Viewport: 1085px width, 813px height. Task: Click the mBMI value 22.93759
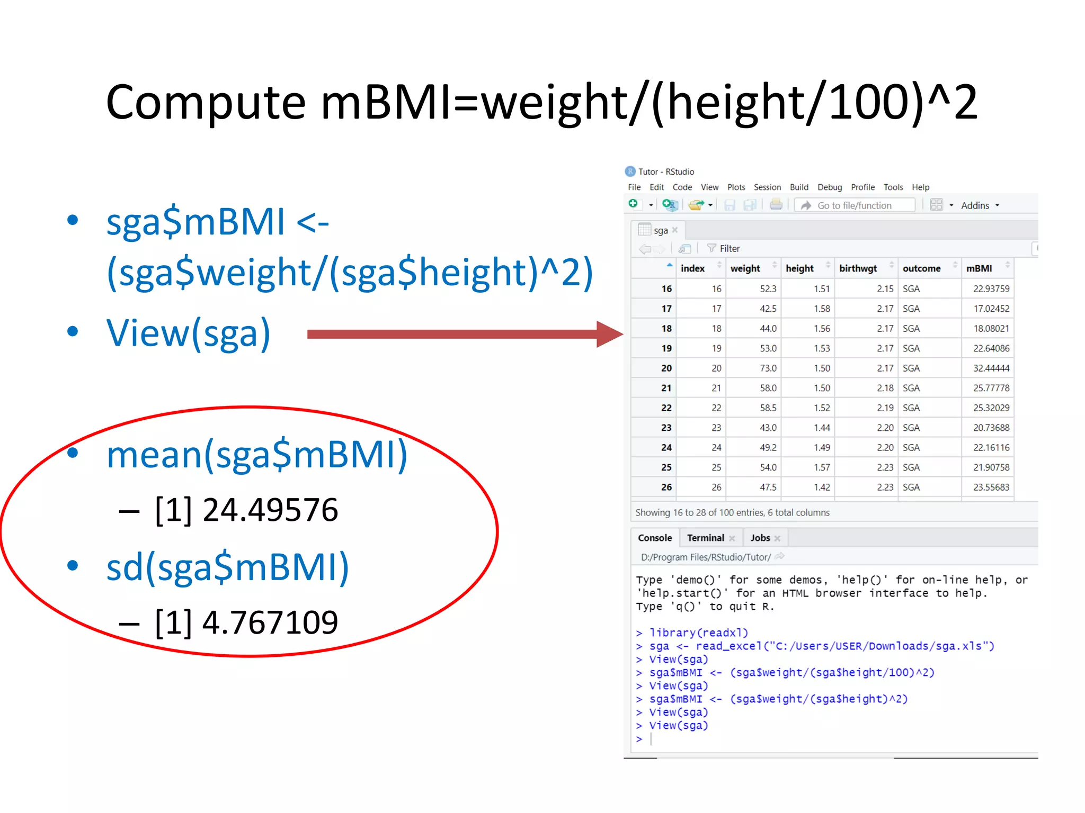coord(991,289)
